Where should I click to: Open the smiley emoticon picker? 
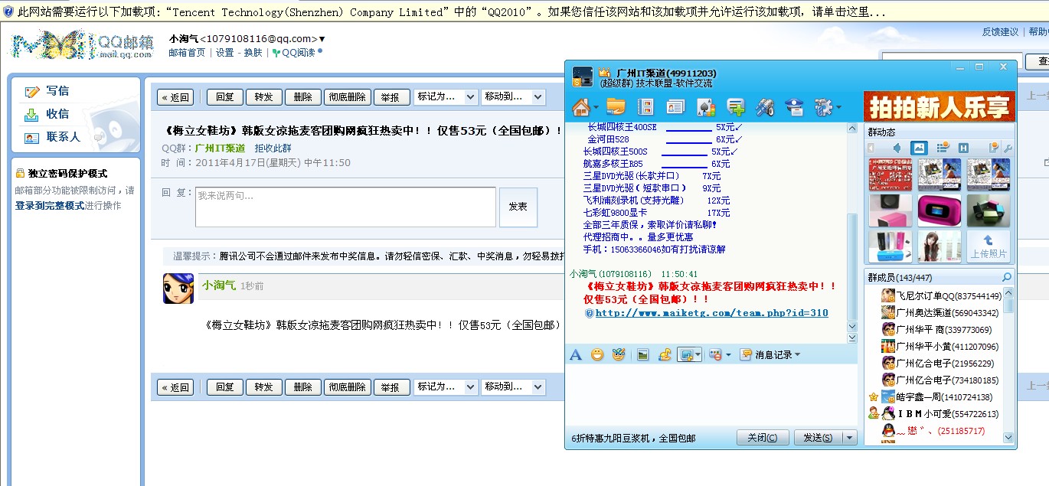coord(597,354)
